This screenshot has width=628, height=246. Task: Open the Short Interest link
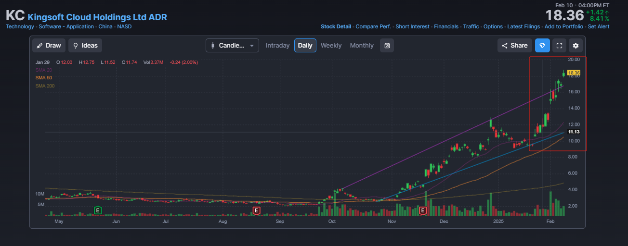tap(412, 27)
